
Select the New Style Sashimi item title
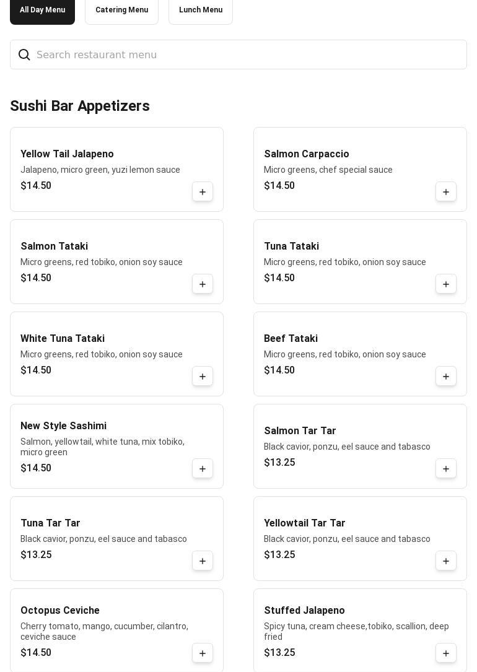click(63, 426)
